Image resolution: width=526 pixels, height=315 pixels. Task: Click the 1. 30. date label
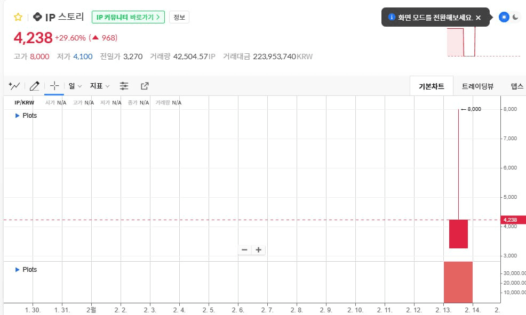coord(33,310)
